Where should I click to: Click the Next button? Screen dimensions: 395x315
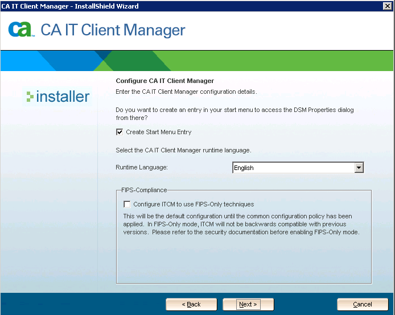248,304
